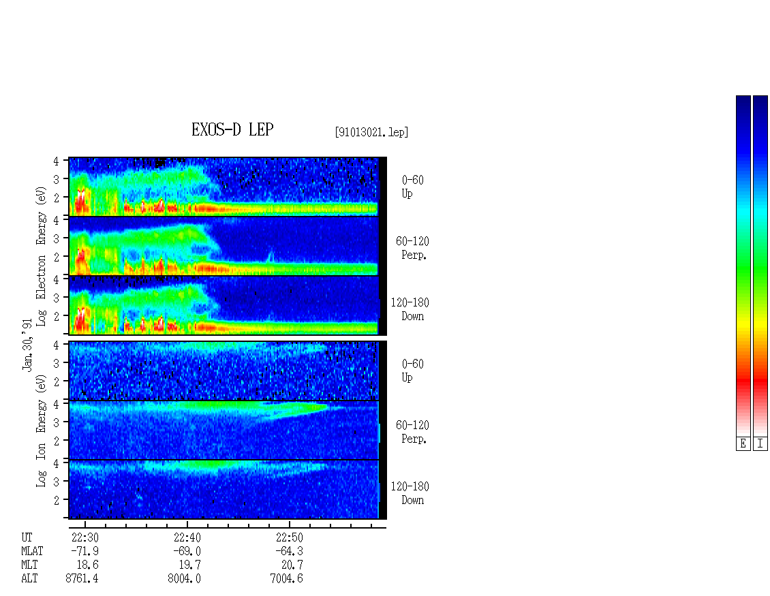Select the Log Ion Energy (eV) axis label
This screenshot has width=770, height=596.
tap(41, 431)
